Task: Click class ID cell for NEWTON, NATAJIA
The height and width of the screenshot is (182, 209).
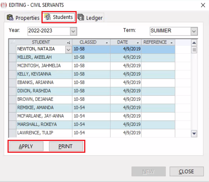Action: 91,49
